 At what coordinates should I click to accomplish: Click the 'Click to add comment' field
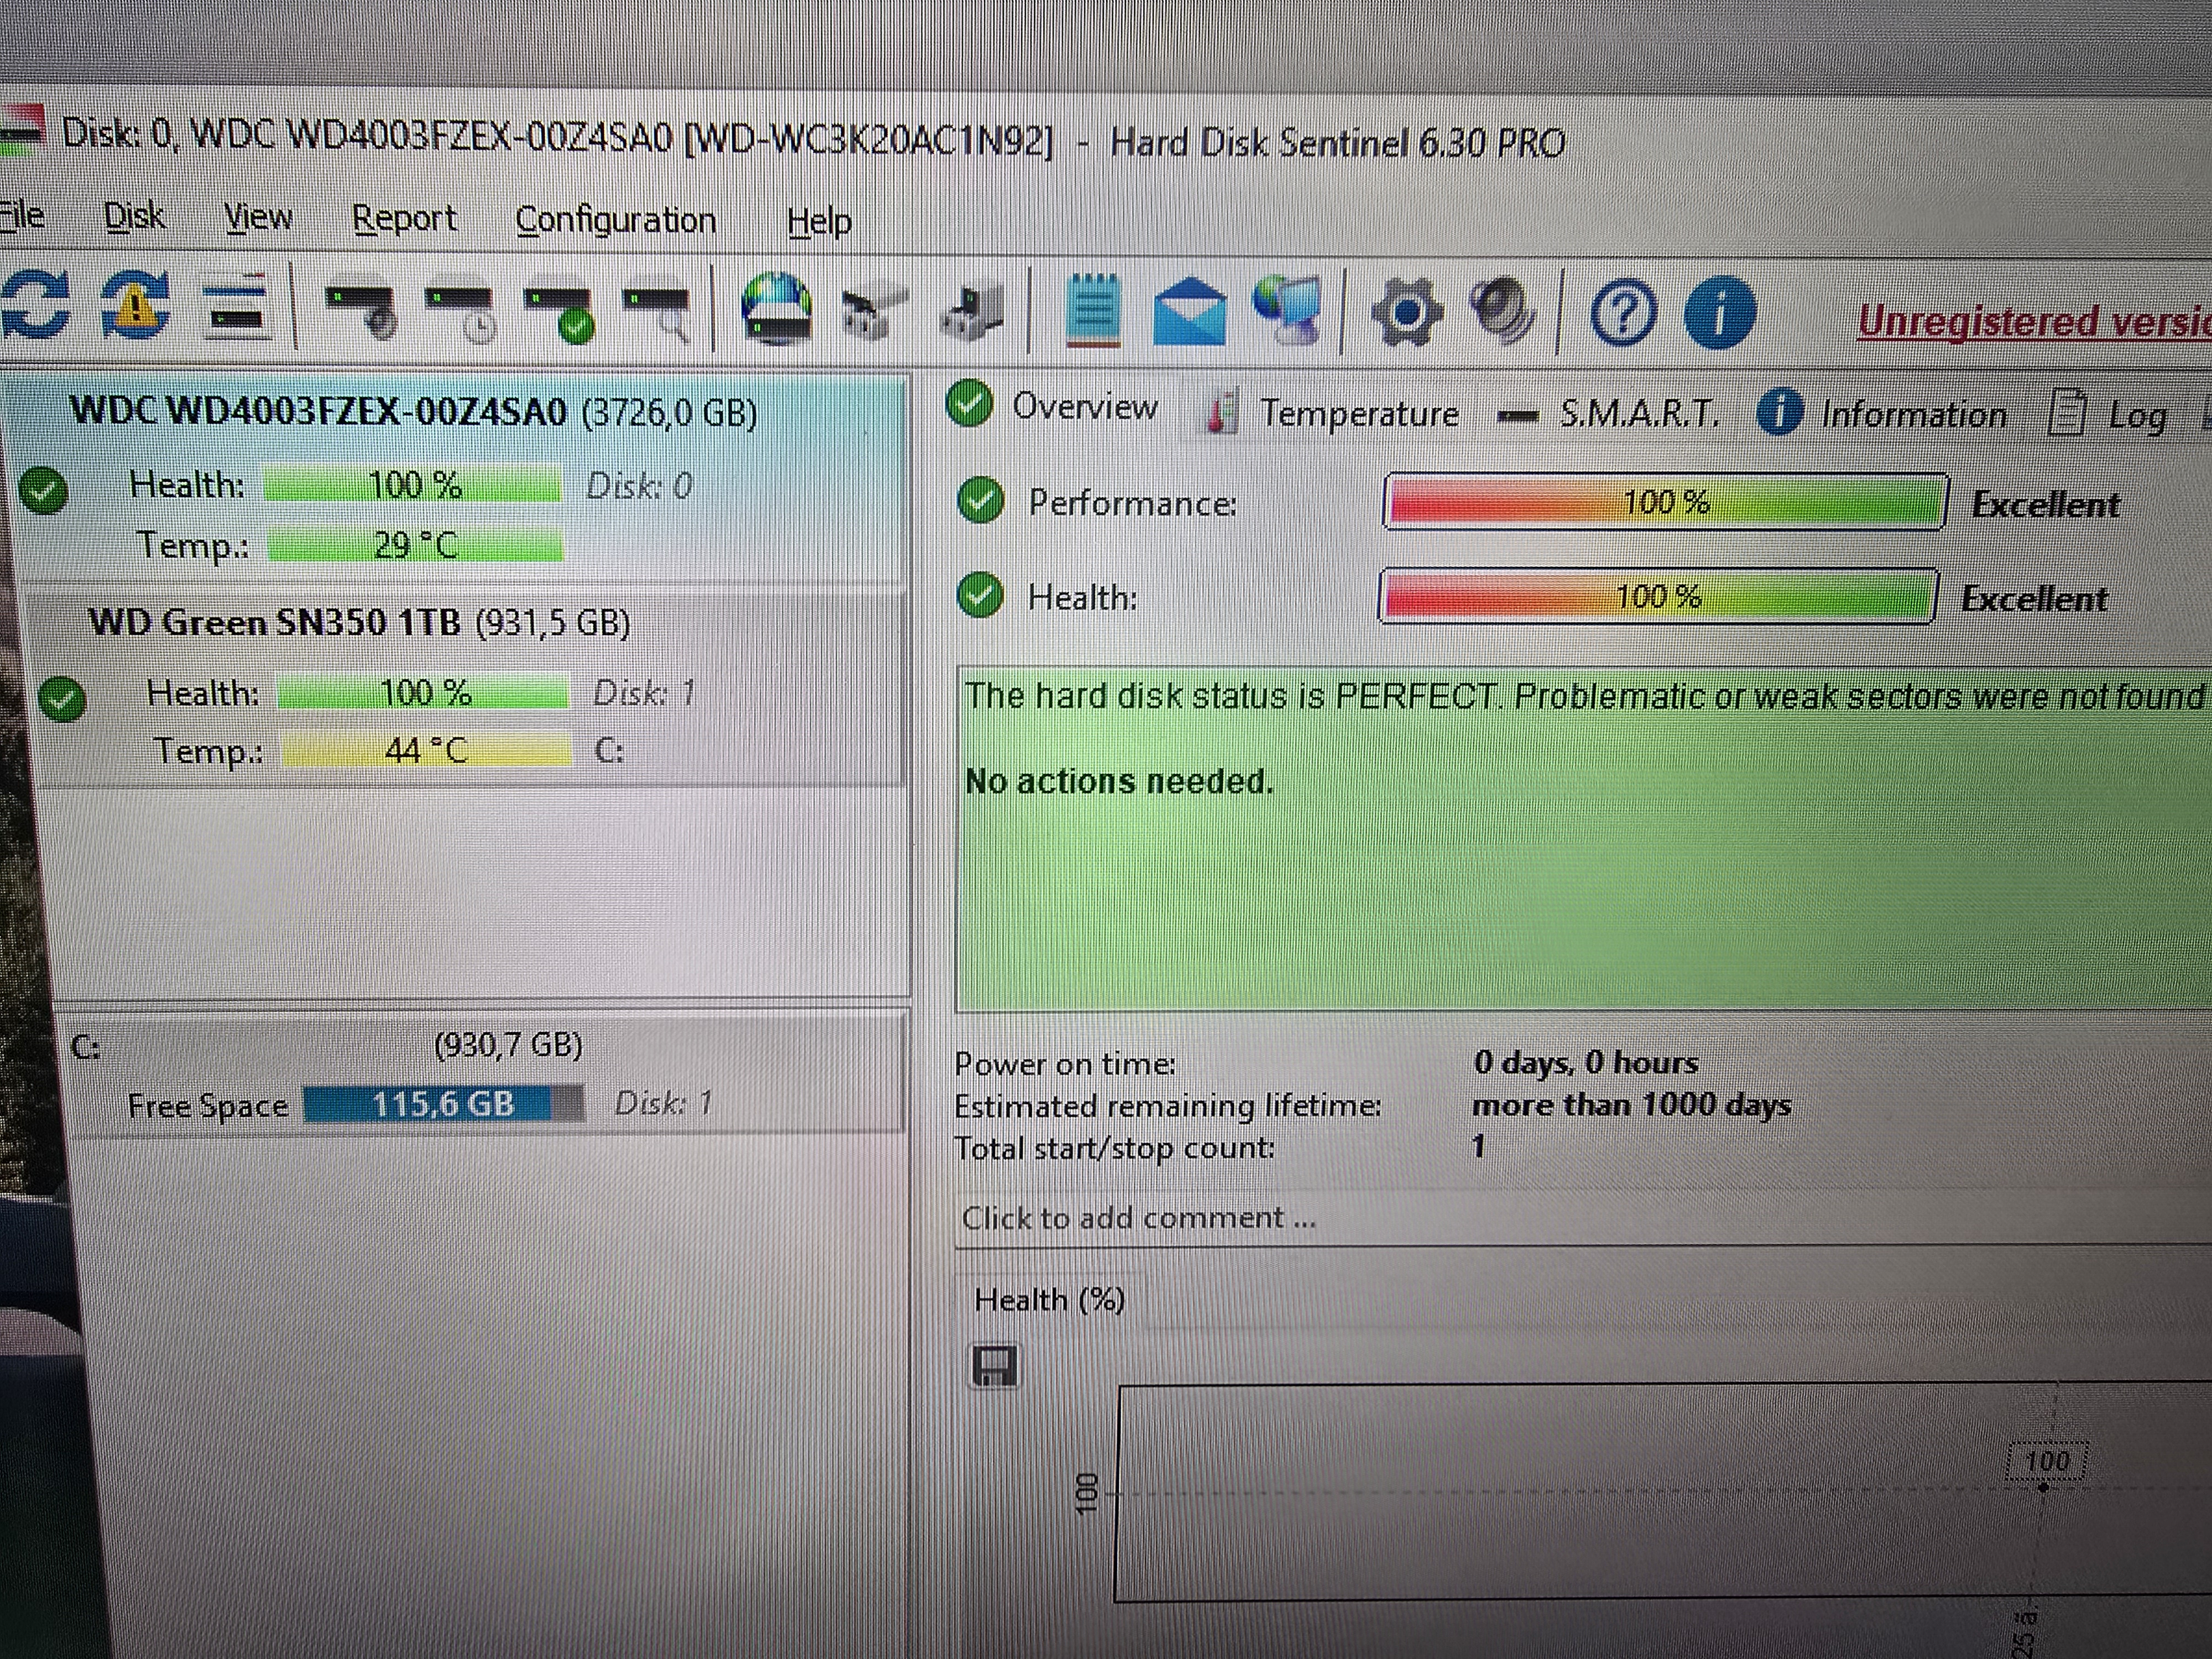pos(1140,1218)
